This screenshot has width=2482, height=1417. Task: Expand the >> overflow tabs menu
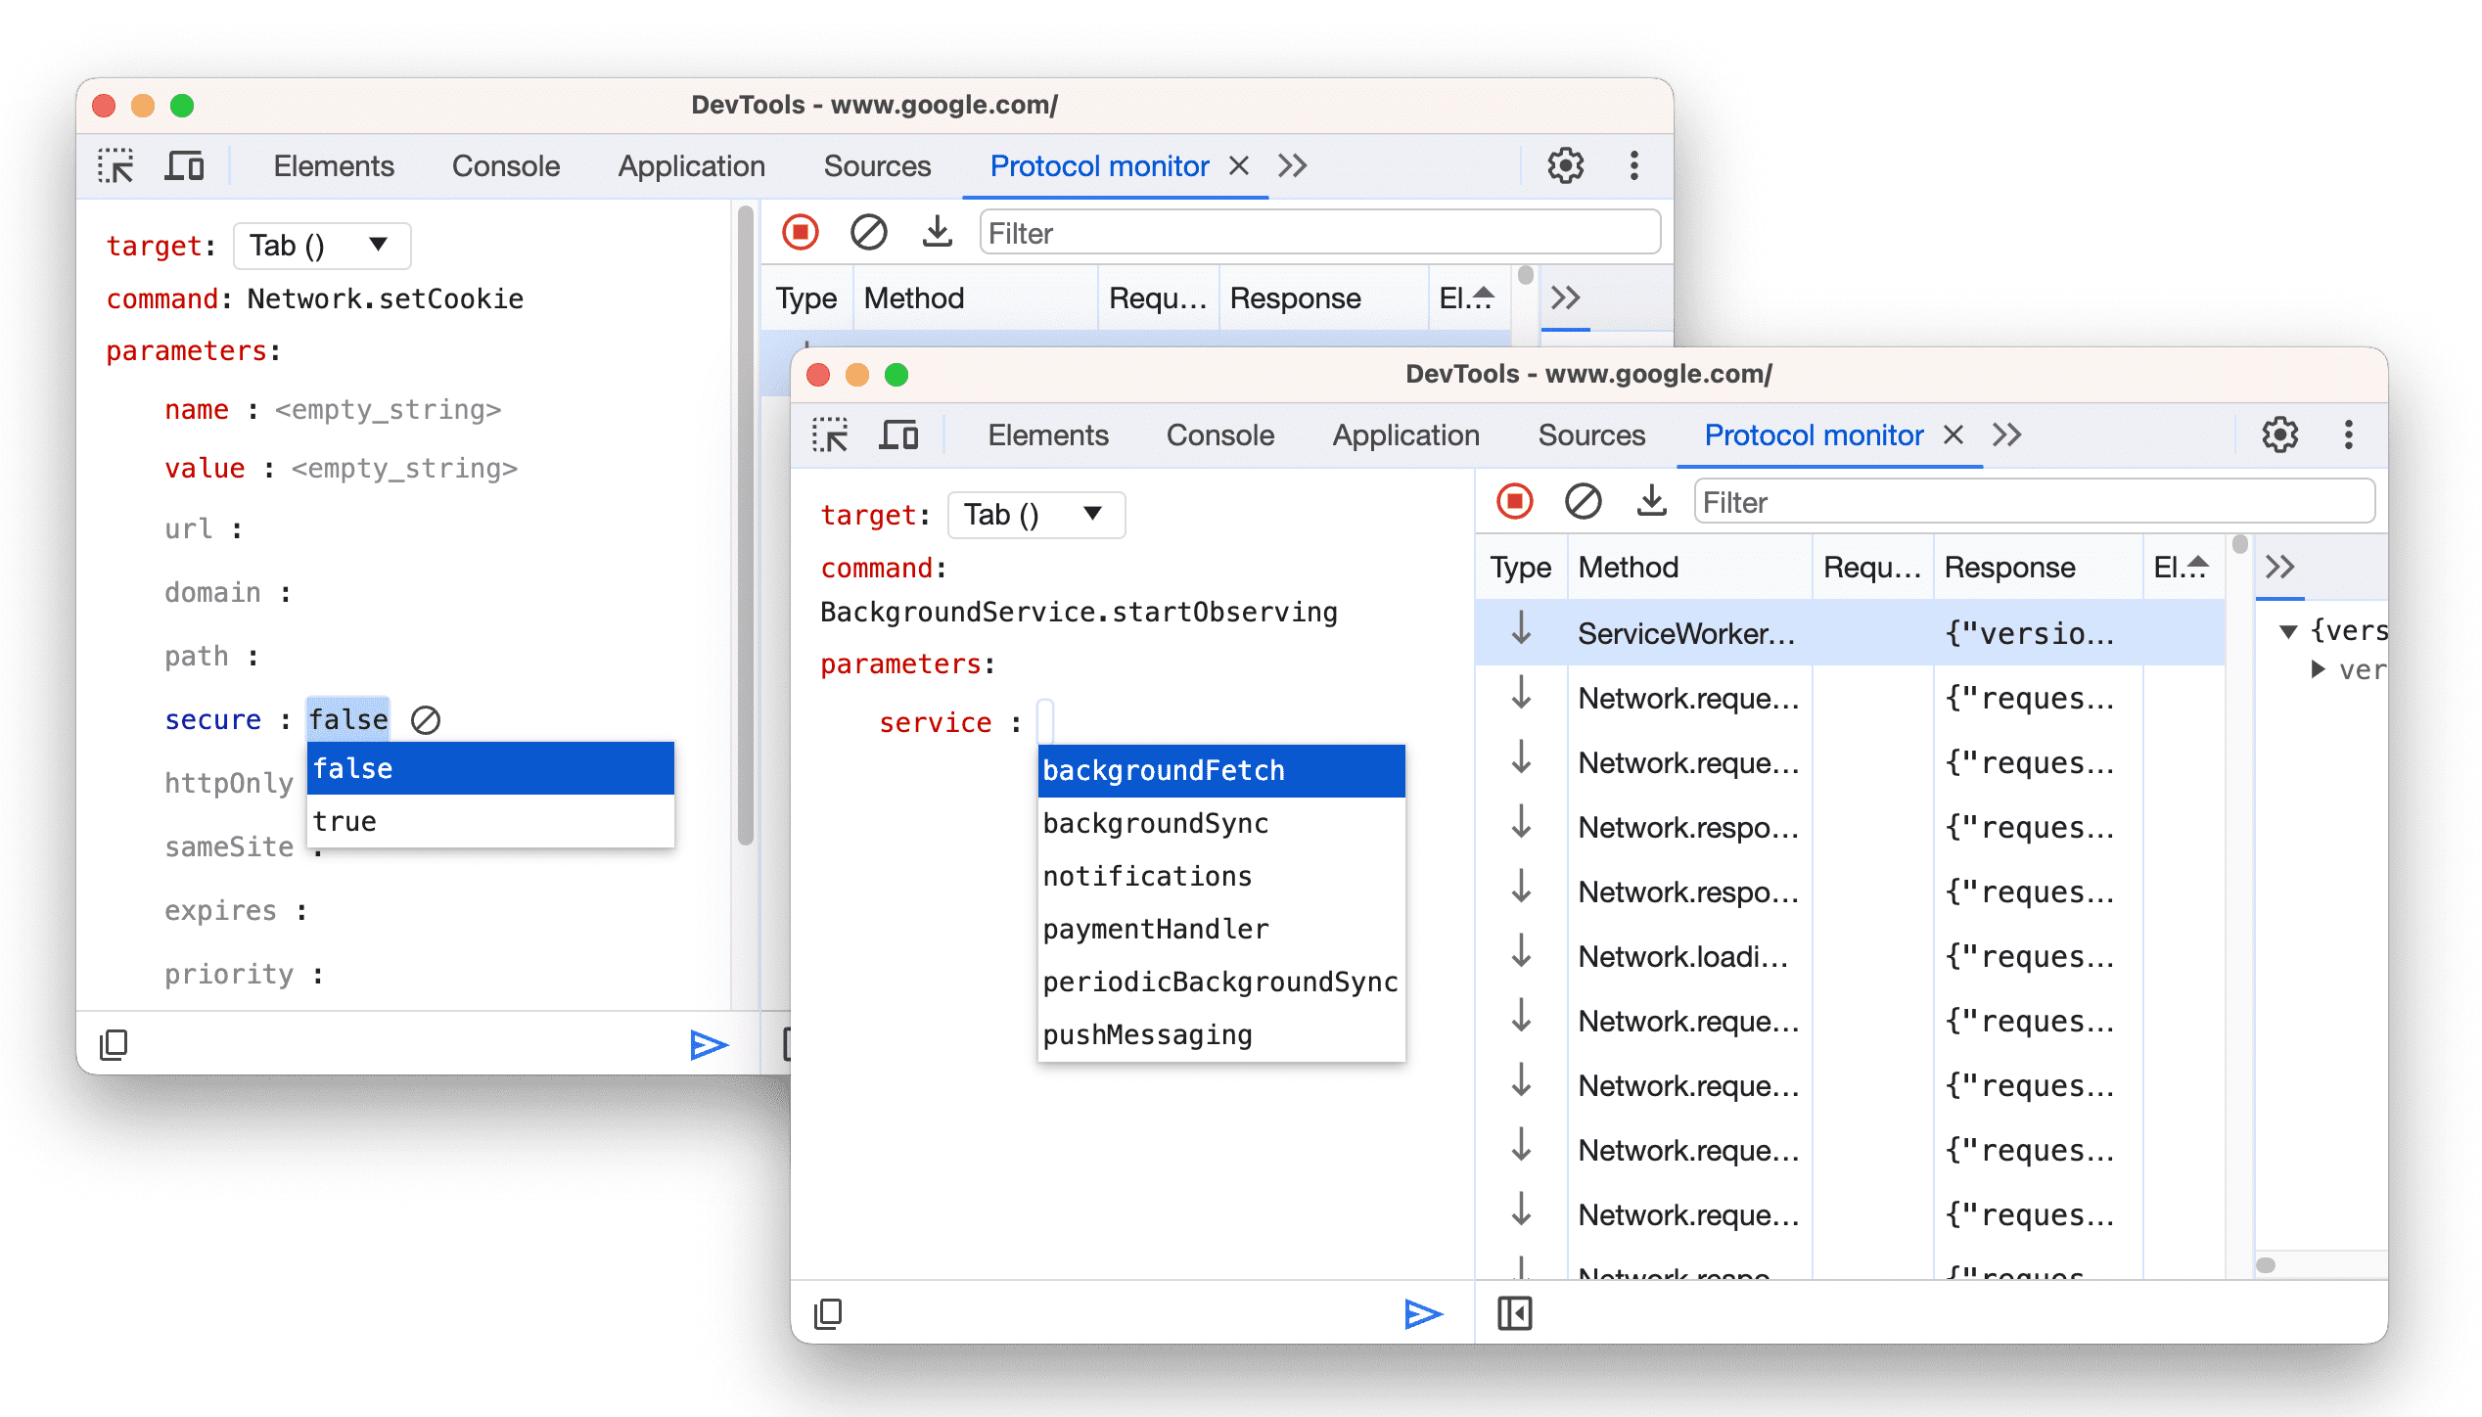pos(2006,434)
